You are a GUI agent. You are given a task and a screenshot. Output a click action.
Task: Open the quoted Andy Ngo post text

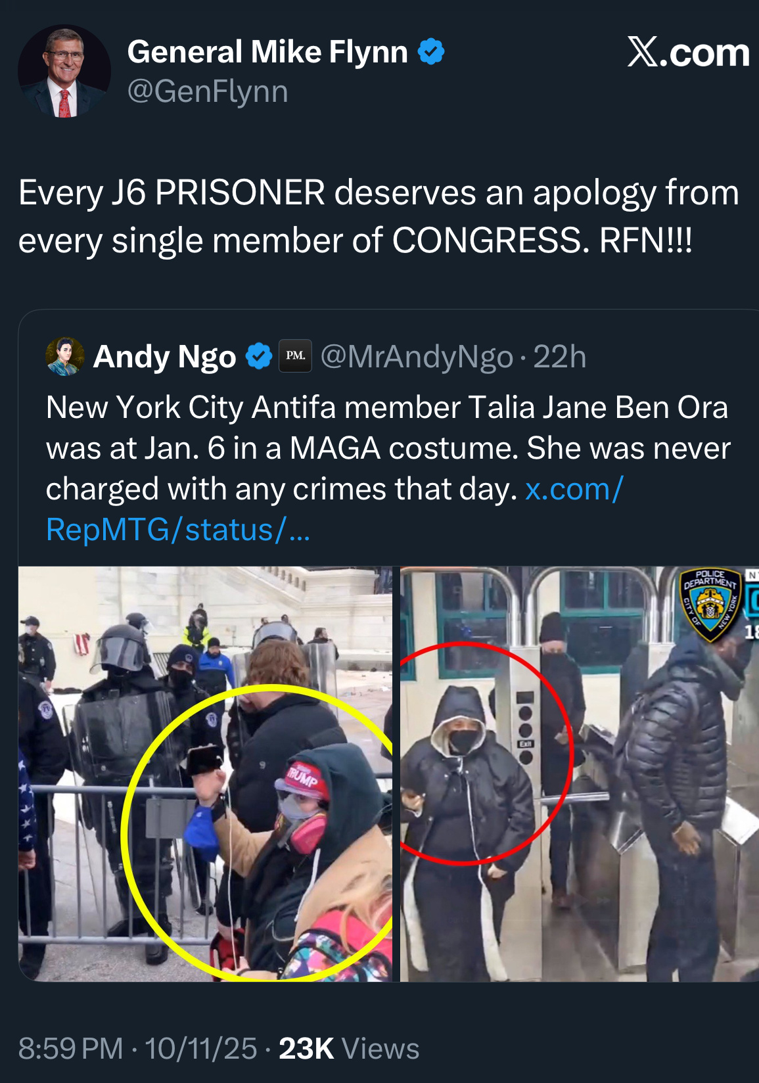388,469
